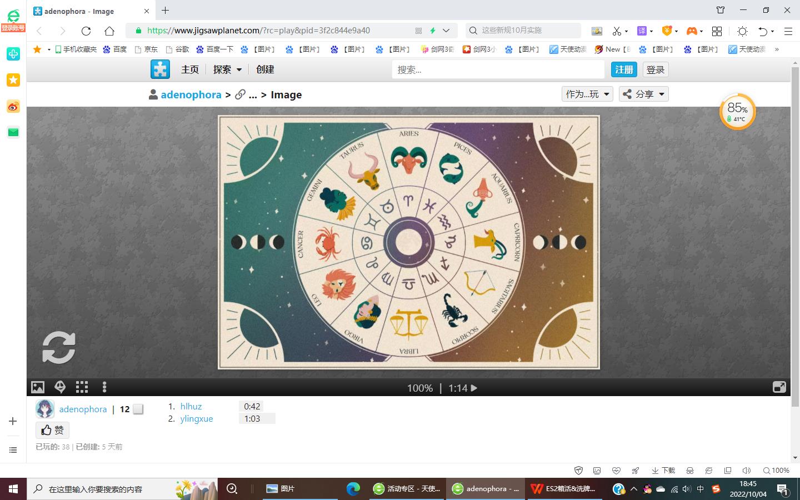The height and width of the screenshot is (500, 800).
Task: Click the 100% zoom control in status bar
Action: [x=777, y=471]
